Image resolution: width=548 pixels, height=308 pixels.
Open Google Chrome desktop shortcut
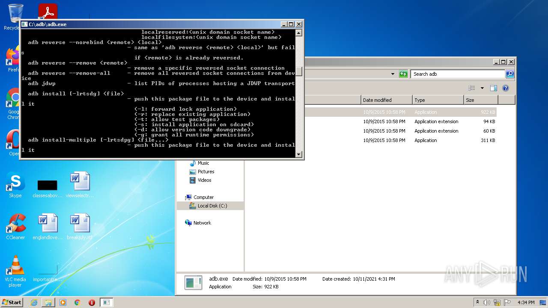pyautogui.click(x=14, y=104)
